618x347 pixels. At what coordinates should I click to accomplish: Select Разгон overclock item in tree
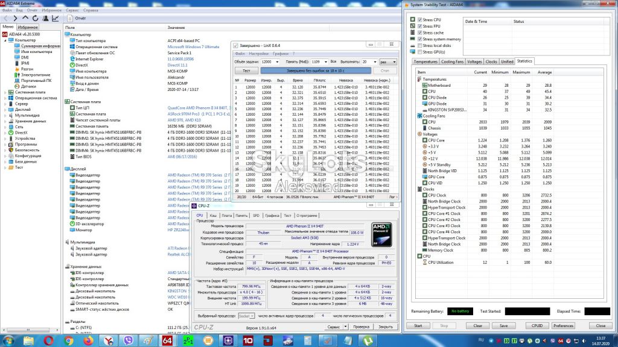(27, 69)
